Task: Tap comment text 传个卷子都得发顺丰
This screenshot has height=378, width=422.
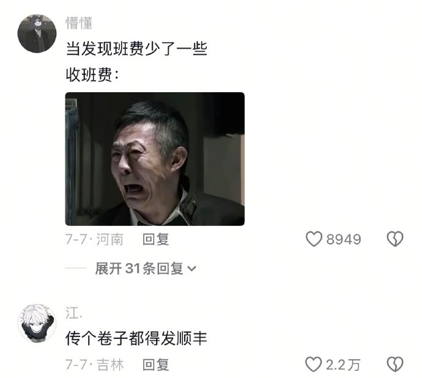Action: [136, 338]
